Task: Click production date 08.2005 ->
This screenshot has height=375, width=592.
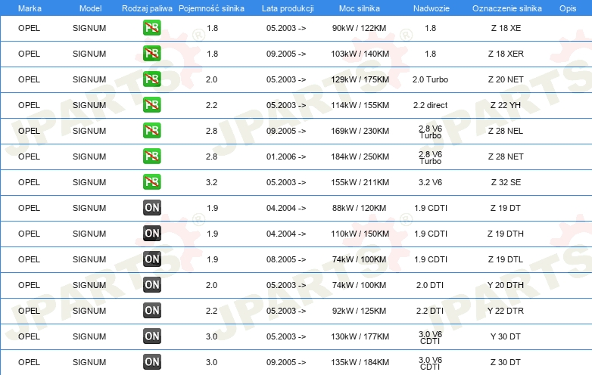Action: click(x=286, y=259)
